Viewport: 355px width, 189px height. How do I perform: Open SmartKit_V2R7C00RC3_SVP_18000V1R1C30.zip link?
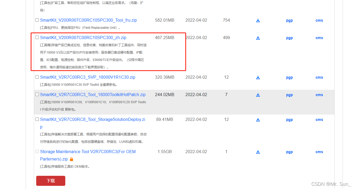pos(88,77)
